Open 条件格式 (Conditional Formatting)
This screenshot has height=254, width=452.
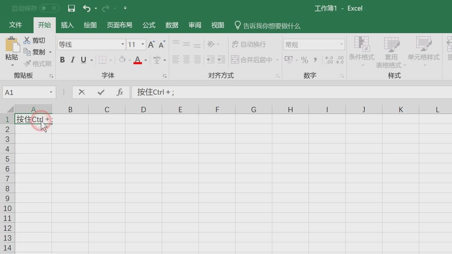[x=362, y=52]
